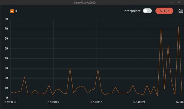This screenshot has width=184, height=109.
Task: Minimize the serial plotter window
Action: tap(172, 2)
